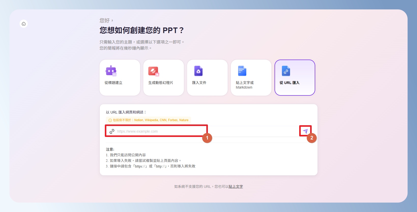The image size is (417, 212).
Task: Click the numbered badge 2 marker
Action: (312, 138)
